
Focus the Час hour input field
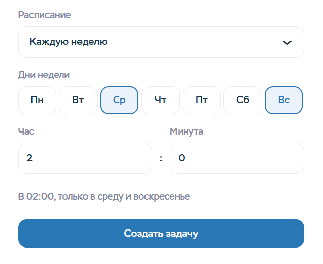[85, 158]
